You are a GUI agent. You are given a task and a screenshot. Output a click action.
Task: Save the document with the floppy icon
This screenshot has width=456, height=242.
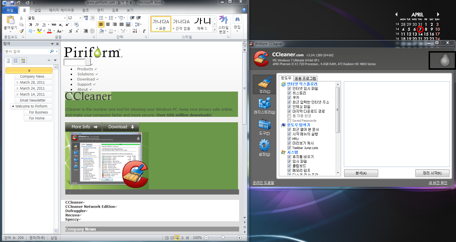[x=12, y=3]
